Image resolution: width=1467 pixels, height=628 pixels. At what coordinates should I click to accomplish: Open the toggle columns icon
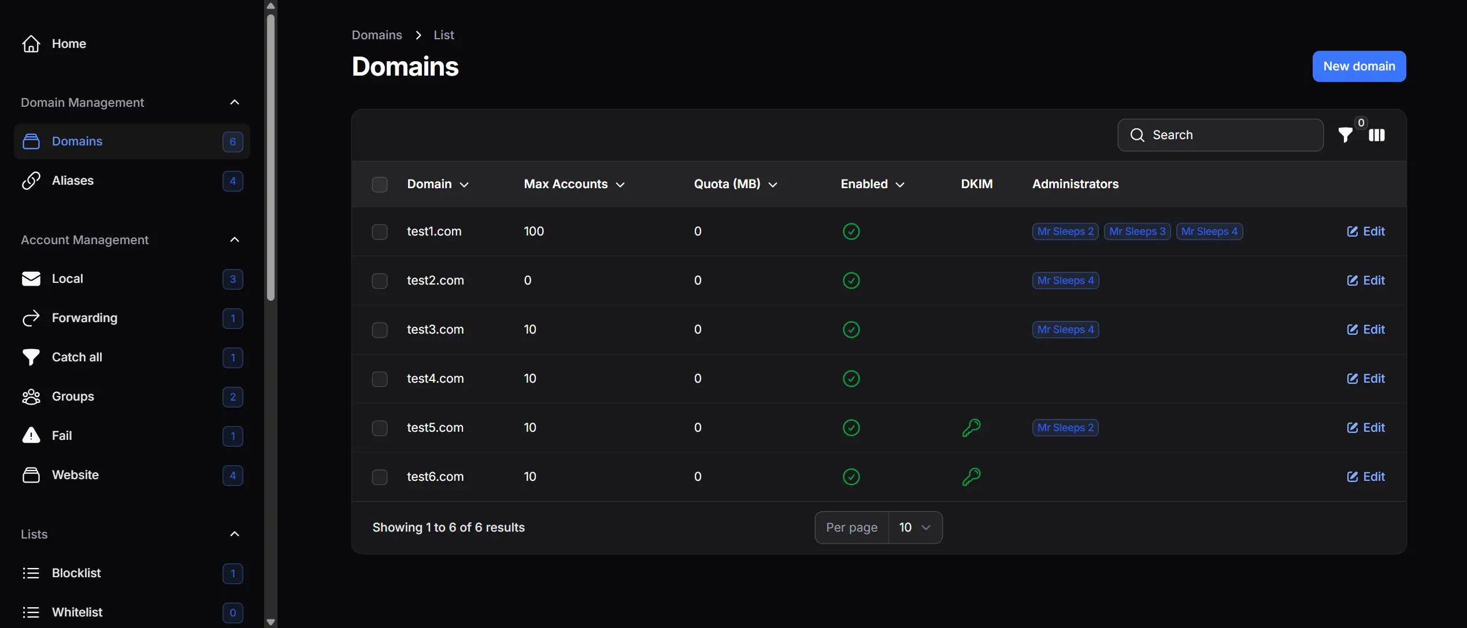pyautogui.click(x=1377, y=135)
